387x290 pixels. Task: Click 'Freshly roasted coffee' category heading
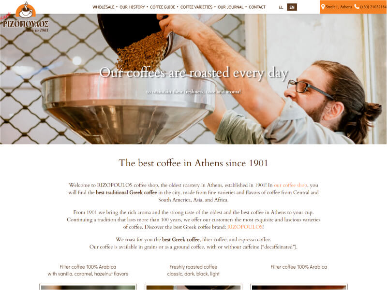[193, 267]
